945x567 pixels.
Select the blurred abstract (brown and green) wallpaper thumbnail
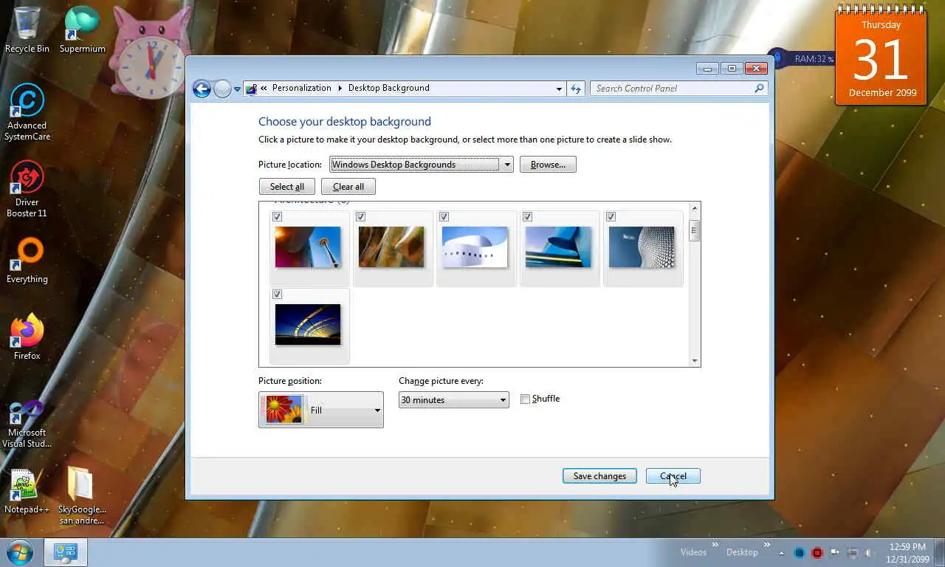coord(391,247)
